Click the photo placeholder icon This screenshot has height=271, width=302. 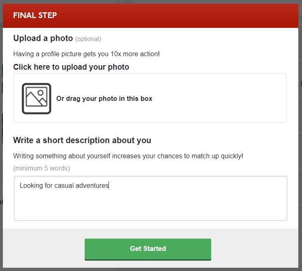(37, 98)
